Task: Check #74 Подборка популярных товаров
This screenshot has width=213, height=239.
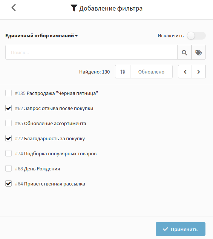Action: (9, 153)
